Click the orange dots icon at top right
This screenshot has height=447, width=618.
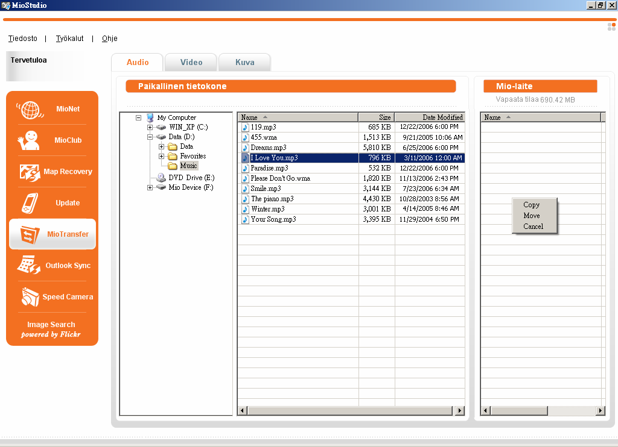[611, 27]
